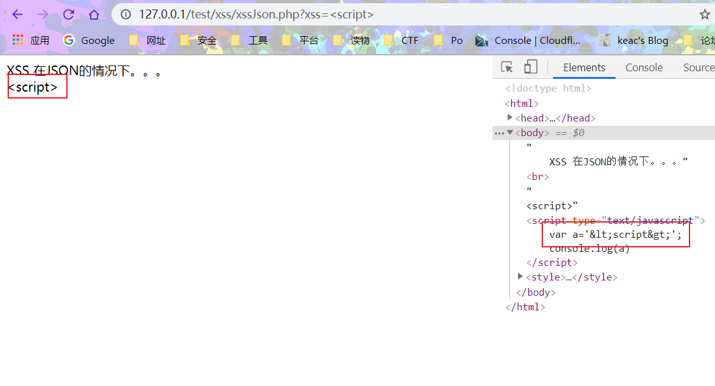Image resolution: width=715 pixels, height=386 pixels.
Task: Open the 读物 bookmark folder
Action: pos(352,41)
